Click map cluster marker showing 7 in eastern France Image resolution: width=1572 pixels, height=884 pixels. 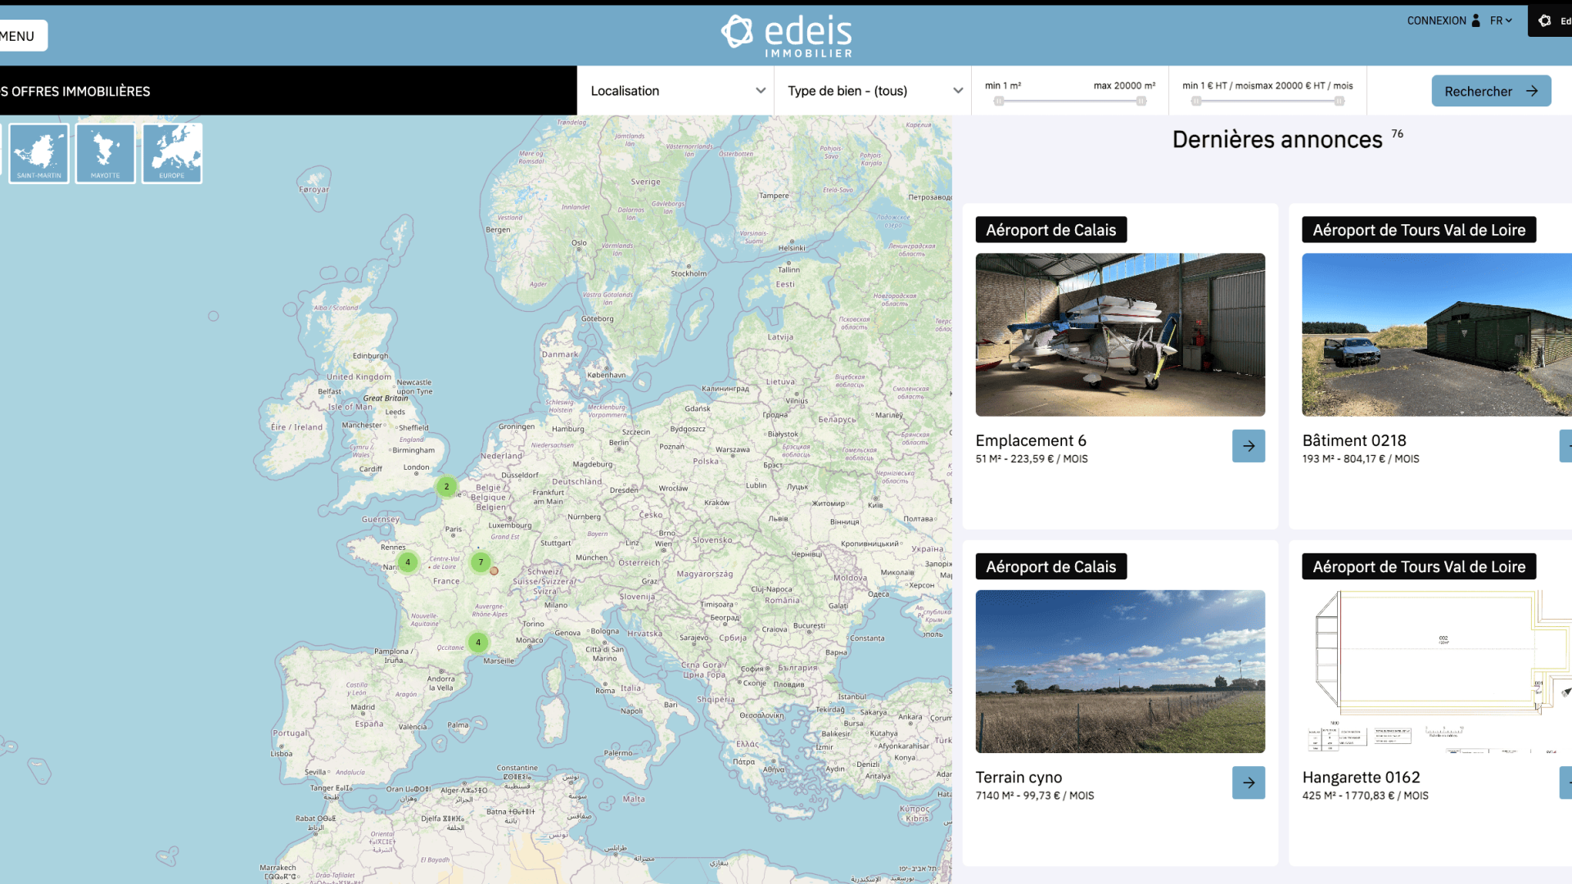(481, 562)
